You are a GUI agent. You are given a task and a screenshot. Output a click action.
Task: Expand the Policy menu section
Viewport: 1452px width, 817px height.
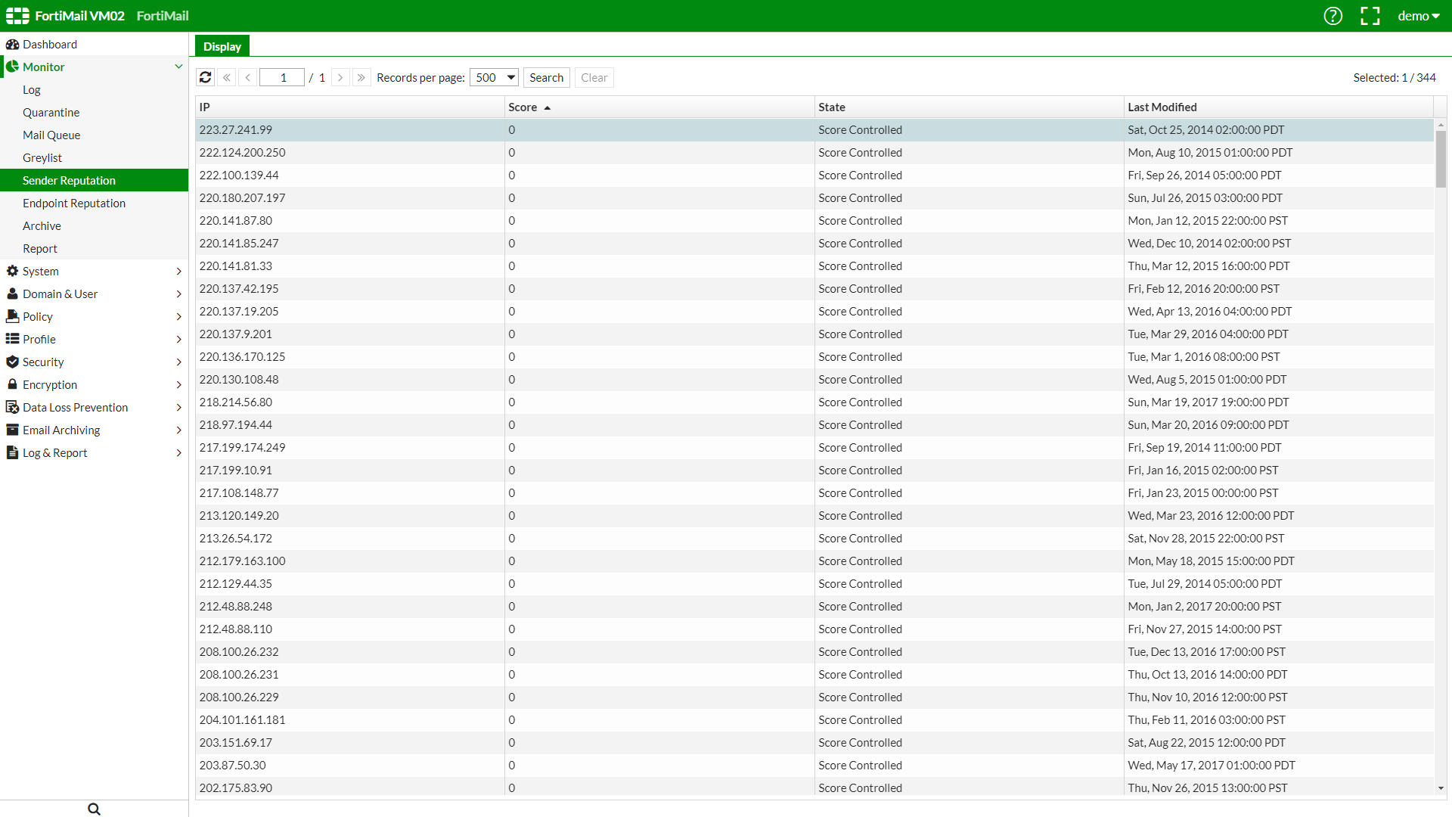pos(178,316)
